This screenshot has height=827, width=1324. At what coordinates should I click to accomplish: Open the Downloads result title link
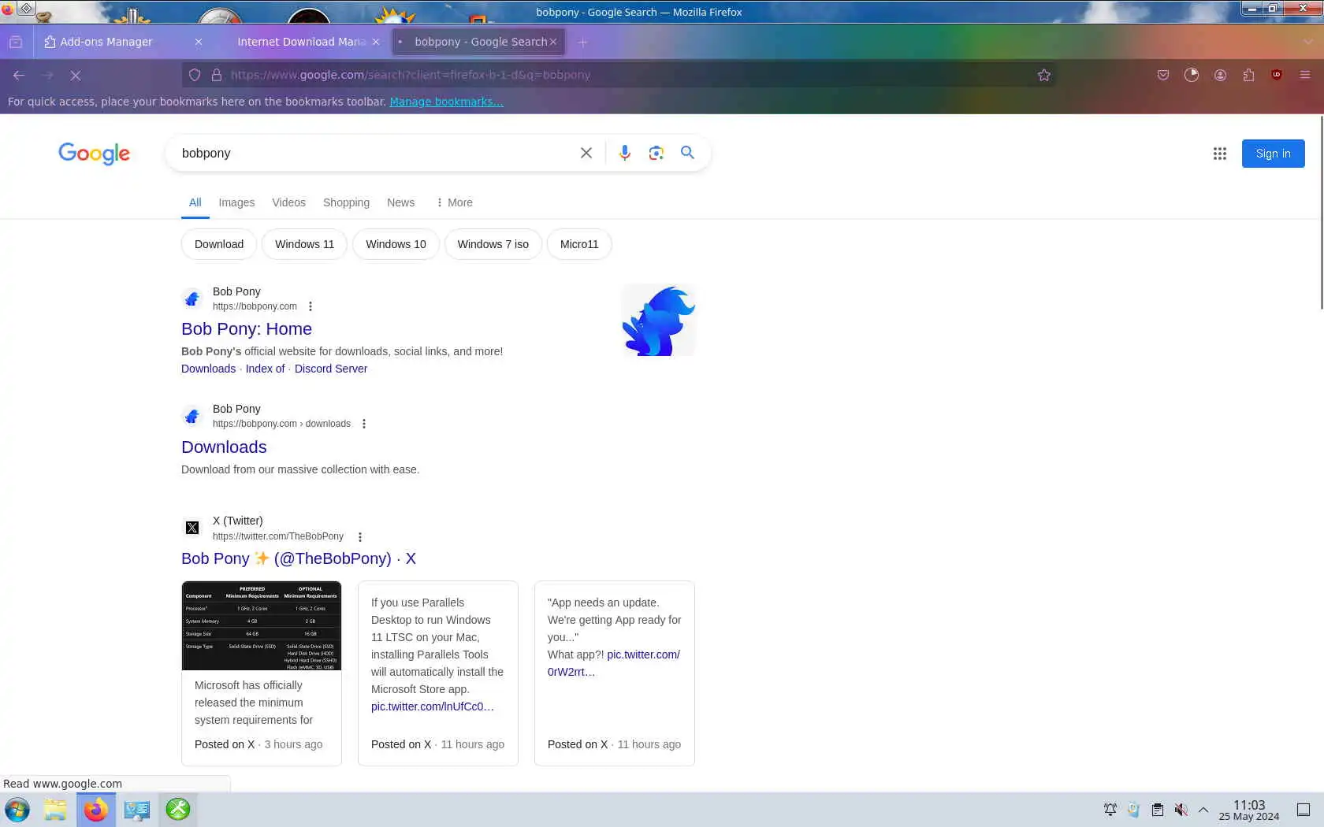coord(224,447)
